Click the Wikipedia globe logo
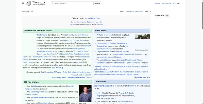Screen dimensions: 203x104 29,3
